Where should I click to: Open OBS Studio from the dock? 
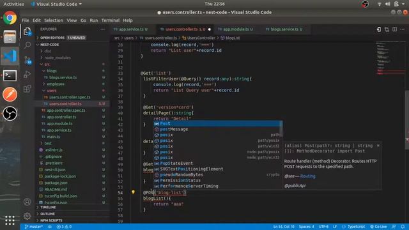pos(10,114)
